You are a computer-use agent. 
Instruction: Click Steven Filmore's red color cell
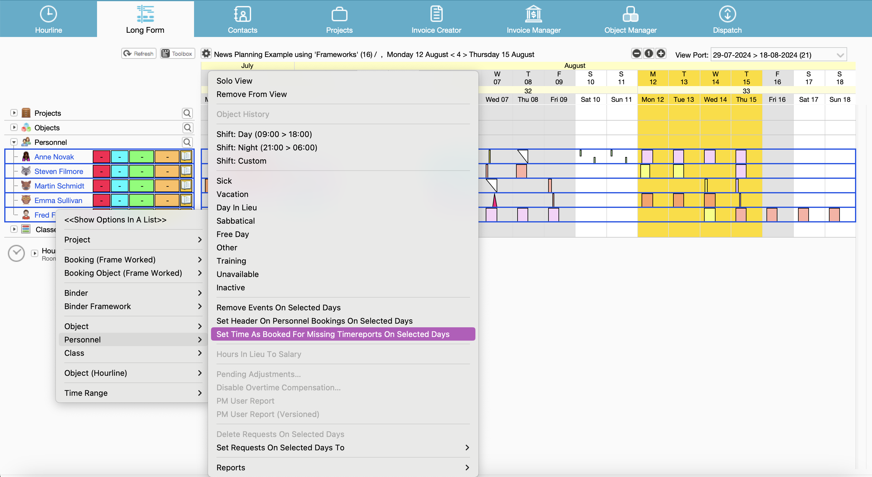click(101, 172)
